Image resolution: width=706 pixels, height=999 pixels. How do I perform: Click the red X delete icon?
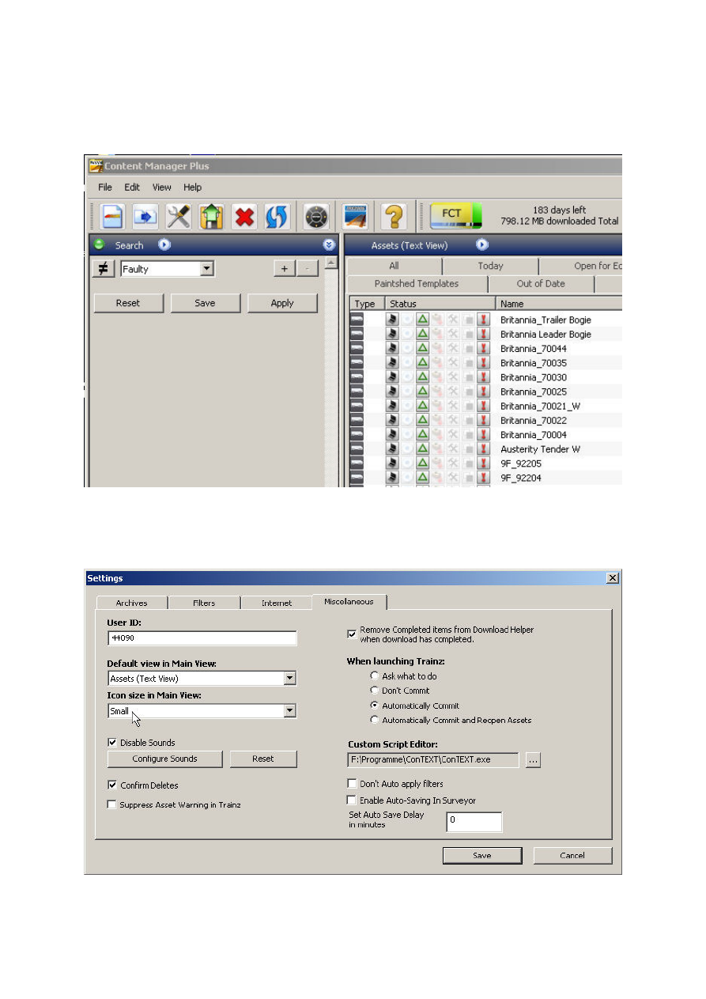[244, 216]
